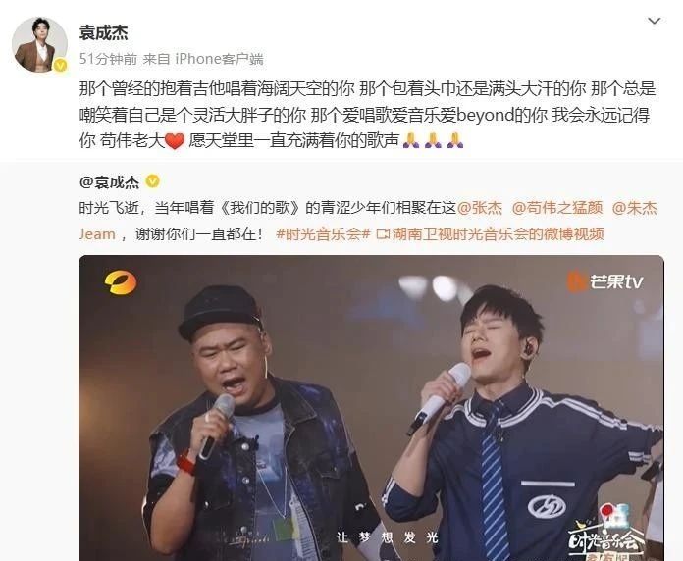Click the iPhone客户端 source link
This screenshot has height=561, width=683.
click(x=219, y=59)
